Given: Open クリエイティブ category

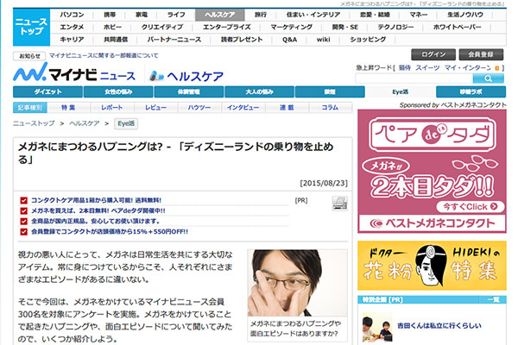Looking at the screenshot, I should pos(162,27).
